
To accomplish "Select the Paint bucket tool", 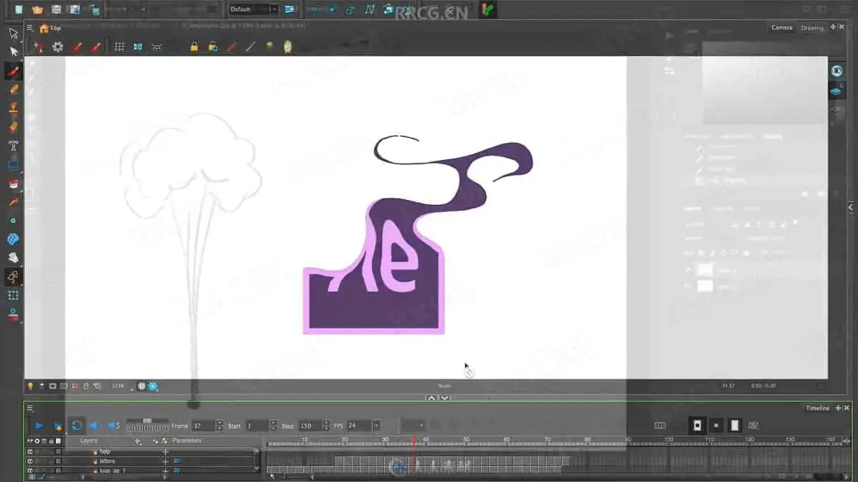I will coord(13,184).
